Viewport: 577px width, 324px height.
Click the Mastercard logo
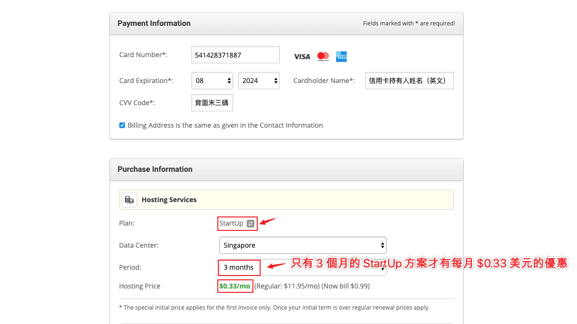click(323, 57)
